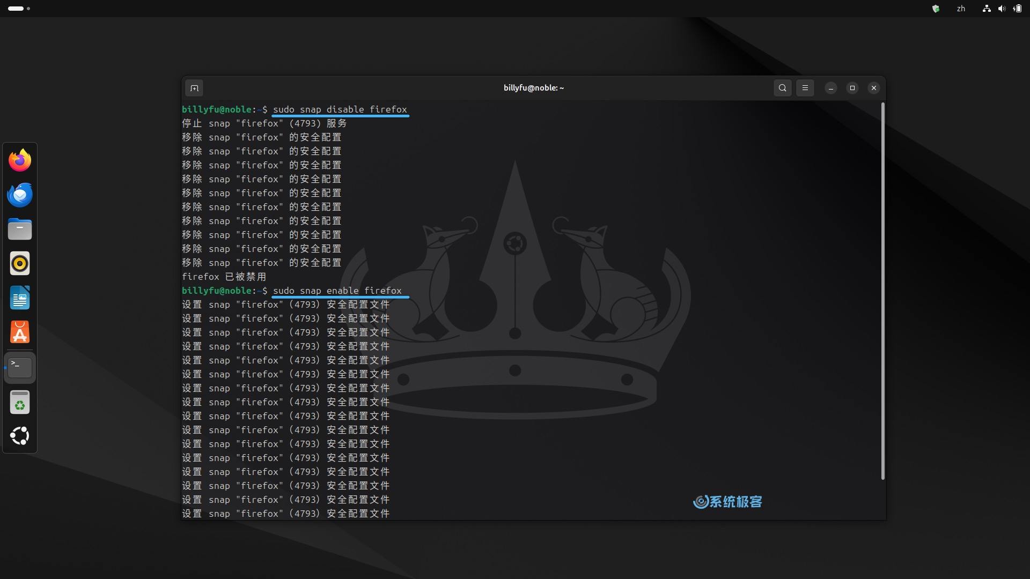The image size is (1030, 579).
Task: Open the App Center in dock
Action: point(20,332)
